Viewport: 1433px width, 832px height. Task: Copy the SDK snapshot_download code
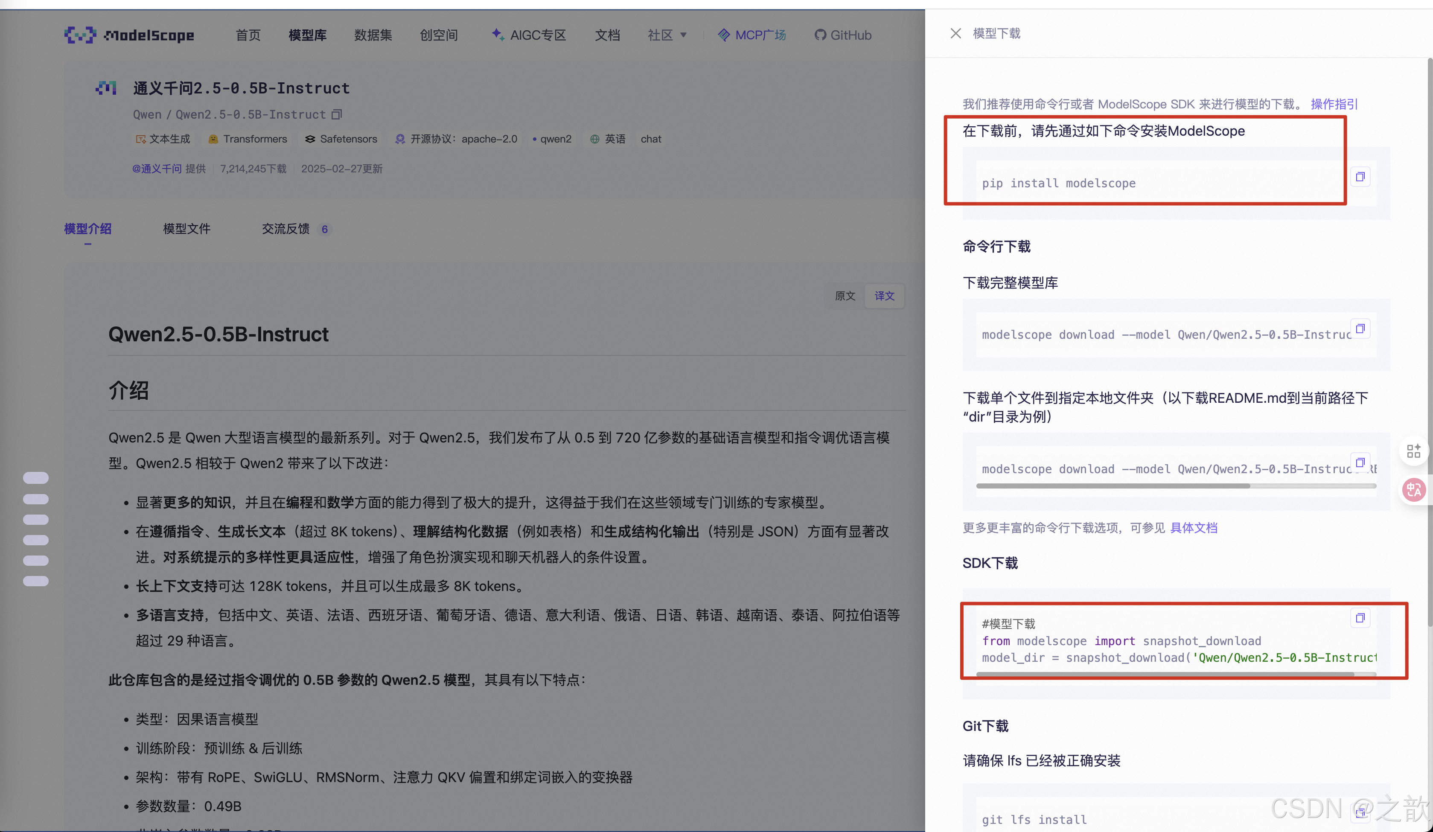pos(1360,618)
